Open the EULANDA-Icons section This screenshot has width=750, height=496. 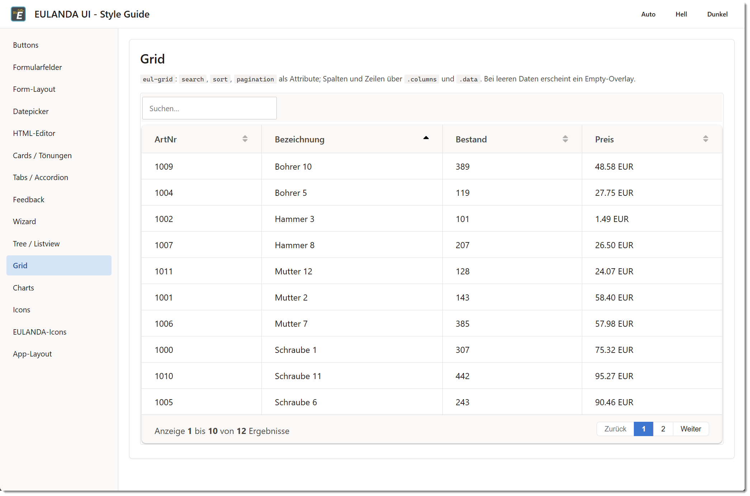[59, 332]
